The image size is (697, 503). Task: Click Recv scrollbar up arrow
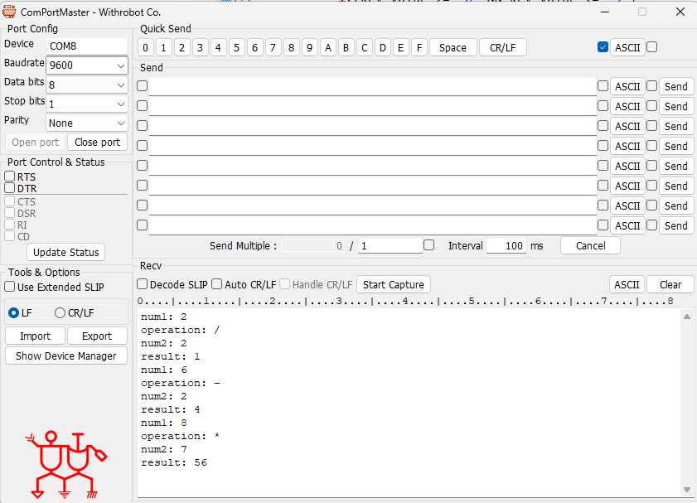687,317
